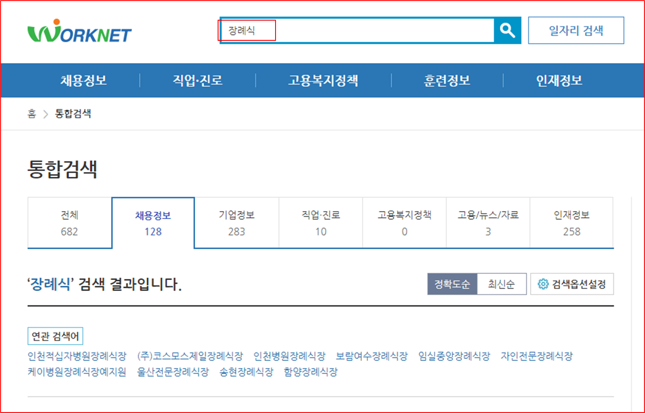Click related keyword 울산전문장례식장
Viewport: 645px width, 413px height.
173,372
